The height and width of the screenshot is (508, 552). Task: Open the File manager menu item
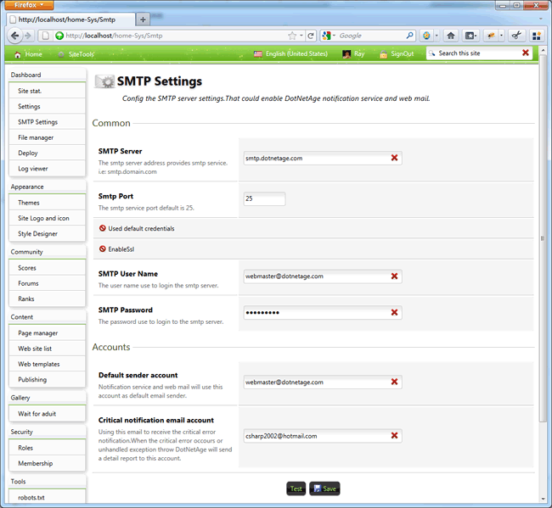pyautogui.click(x=48, y=137)
